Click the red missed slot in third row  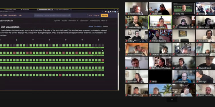(103, 60)
